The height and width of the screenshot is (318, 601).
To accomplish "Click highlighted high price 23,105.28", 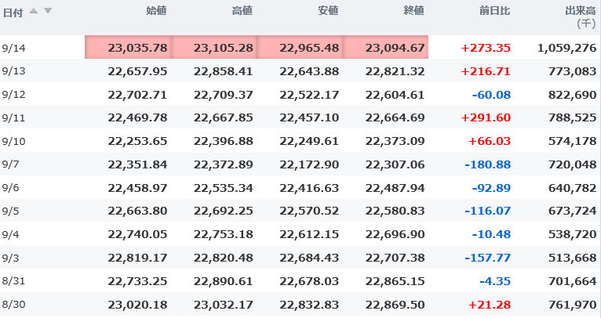I will click(x=224, y=48).
